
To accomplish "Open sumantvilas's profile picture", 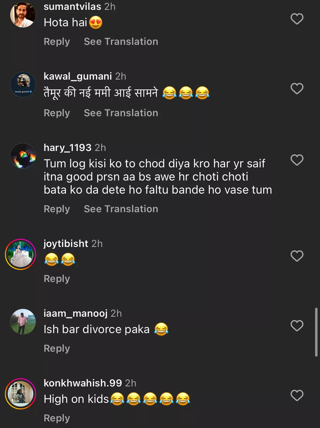I will click(23, 15).
